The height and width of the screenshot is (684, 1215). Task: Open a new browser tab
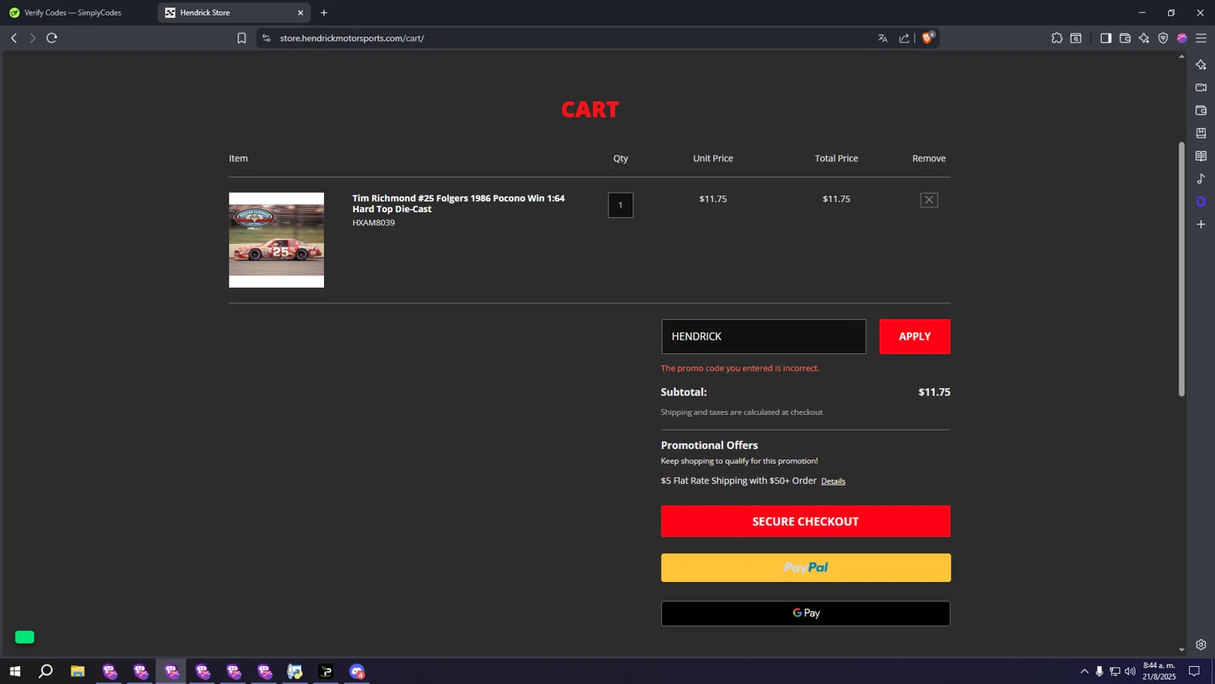[324, 13]
